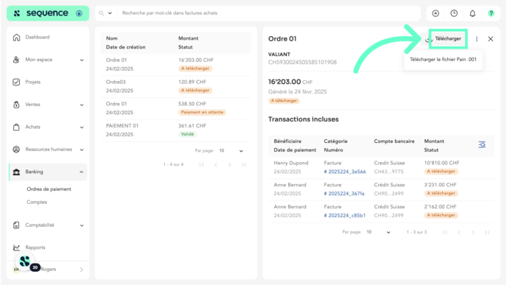Expand the Ressources humaines chevron
Screen dimensions: 507x285
point(82,149)
